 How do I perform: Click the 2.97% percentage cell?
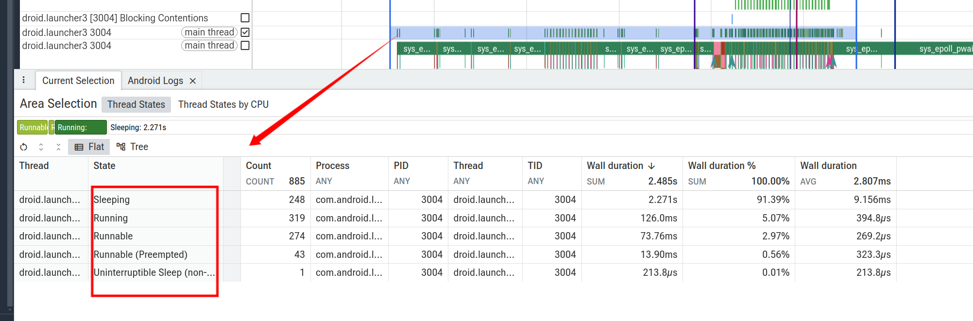tap(738, 236)
